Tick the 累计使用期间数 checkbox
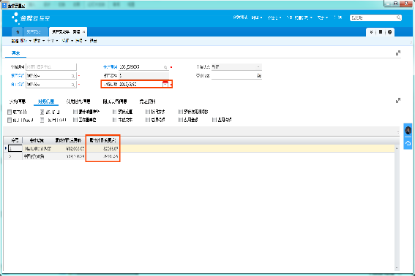Viewport: 415px width, 276px height. 181,112
